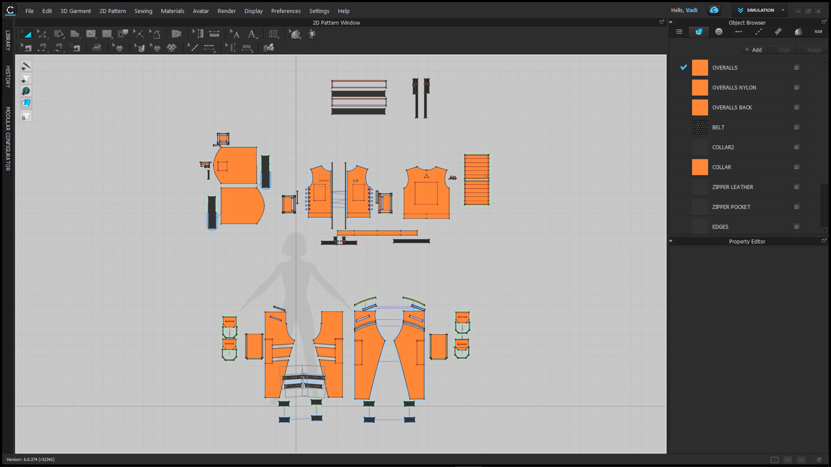Screen dimensions: 831x467
Task: Open the Fabric tab in Object Browser
Action: pyautogui.click(x=699, y=32)
